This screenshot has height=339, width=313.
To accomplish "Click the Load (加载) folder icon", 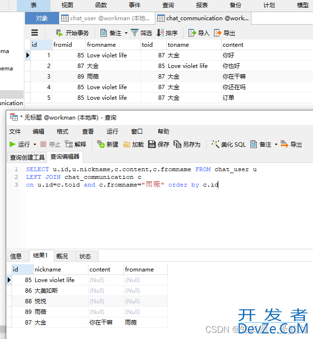I will (x=133, y=144).
